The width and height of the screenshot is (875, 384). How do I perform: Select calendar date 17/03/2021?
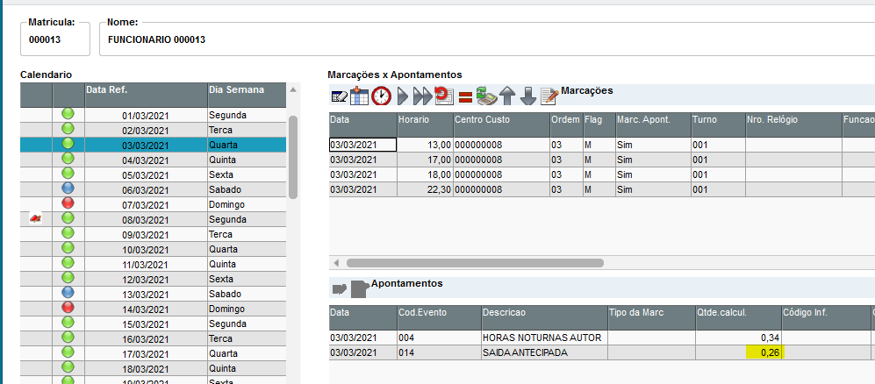[x=145, y=354]
